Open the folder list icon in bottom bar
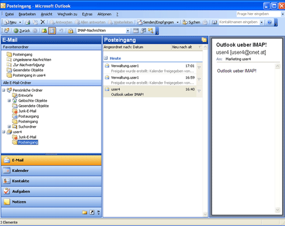The height and width of the screenshot is (226, 285). [x=84, y=212]
